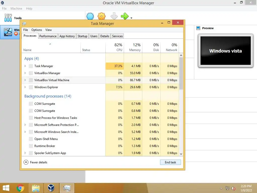Click the New machine blue starburst icon
Image resolution: width=257 pixels, height=193 pixels.
coord(90,16)
